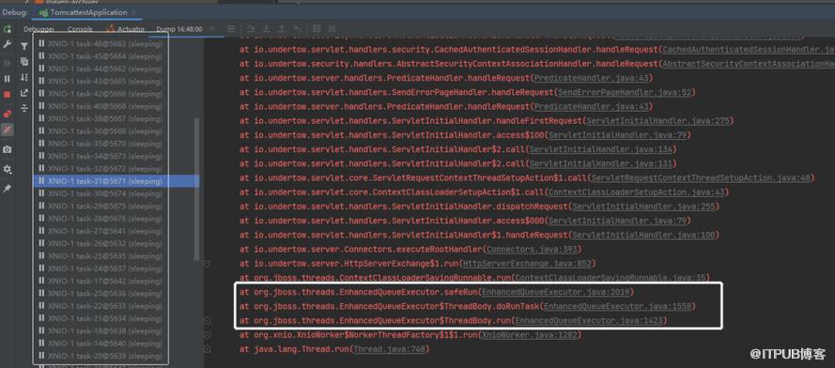Open ServletRequestContextThreadSetupAction.java:48 link
Screen dimensions: 835x368
point(701,177)
